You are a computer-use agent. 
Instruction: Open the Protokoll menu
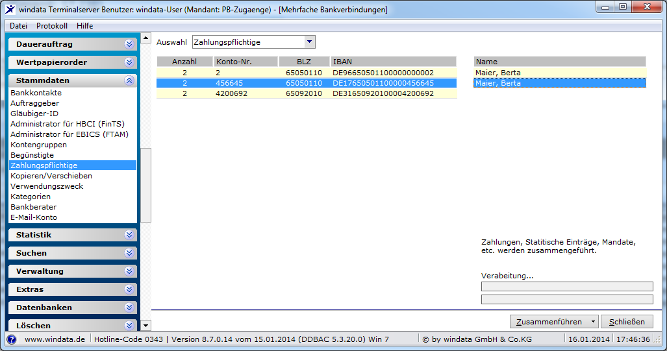coord(52,26)
